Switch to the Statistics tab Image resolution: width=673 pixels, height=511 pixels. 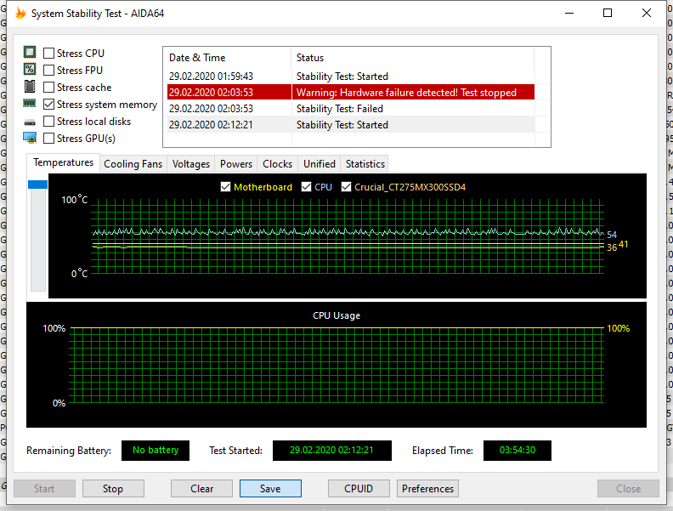click(x=365, y=164)
